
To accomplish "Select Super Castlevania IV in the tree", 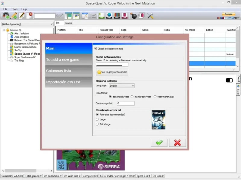I will (x=25, y=57).
